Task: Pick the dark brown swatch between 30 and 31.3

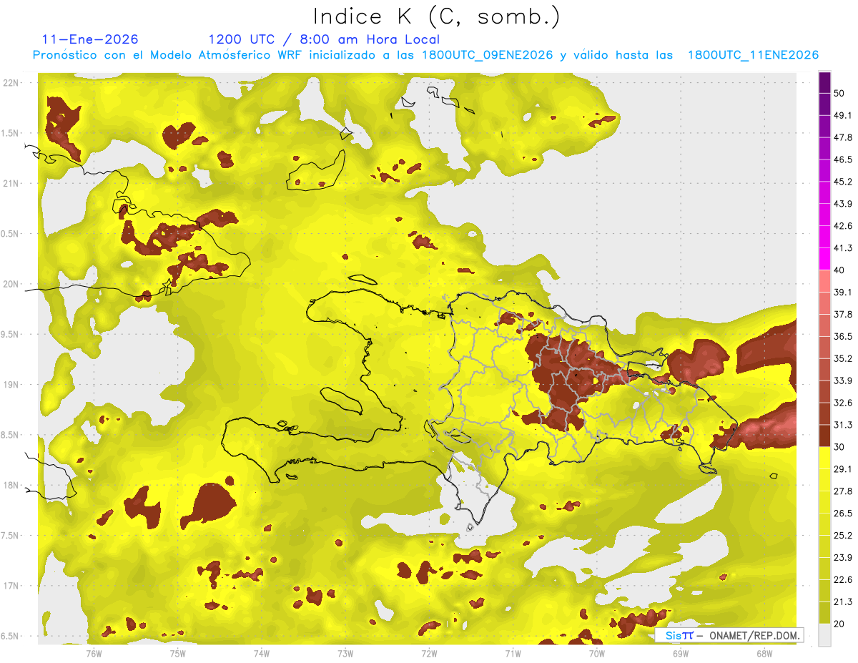Action: point(824,436)
